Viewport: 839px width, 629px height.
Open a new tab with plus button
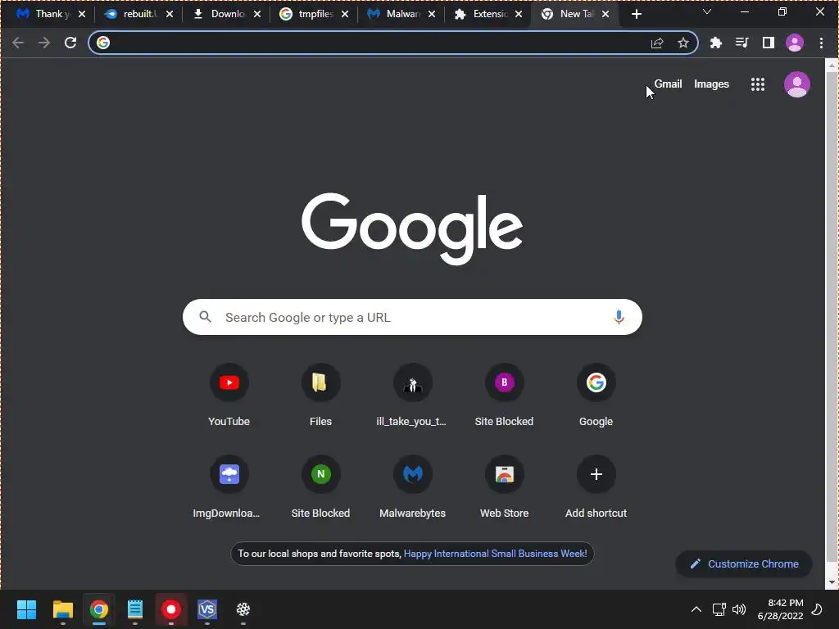[x=636, y=14]
